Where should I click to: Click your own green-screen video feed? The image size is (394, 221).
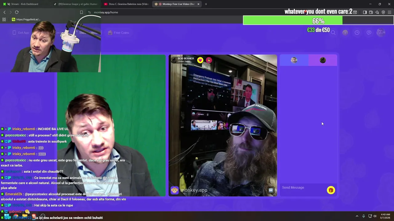click(x=111, y=126)
